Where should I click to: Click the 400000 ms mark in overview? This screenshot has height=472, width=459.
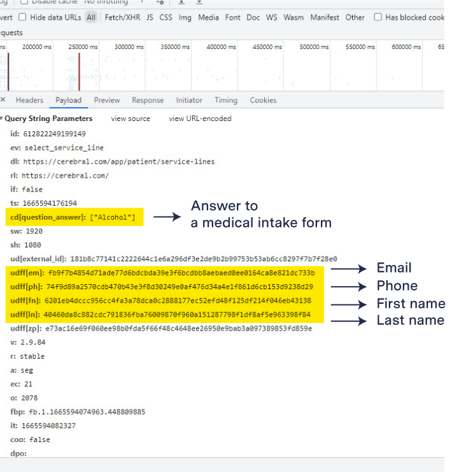point(221,47)
